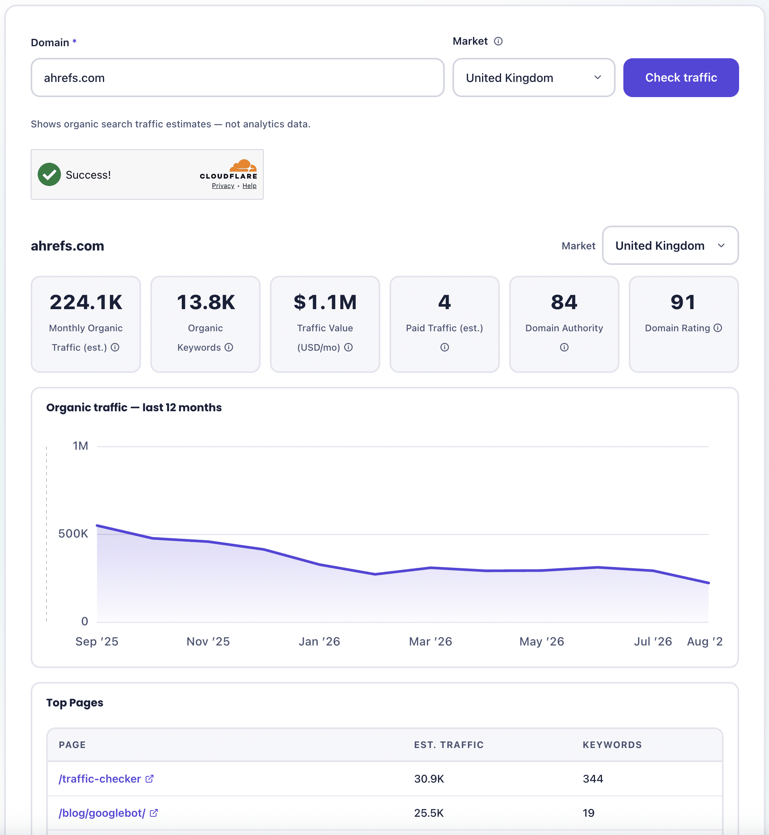Click the 500K y-axis label

73,533
